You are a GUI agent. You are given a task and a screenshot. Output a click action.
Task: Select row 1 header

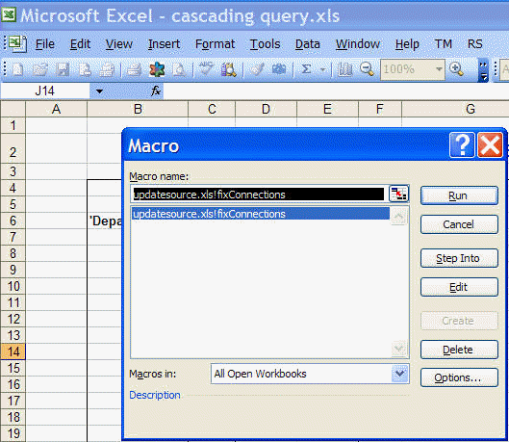pyautogui.click(x=13, y=125)
